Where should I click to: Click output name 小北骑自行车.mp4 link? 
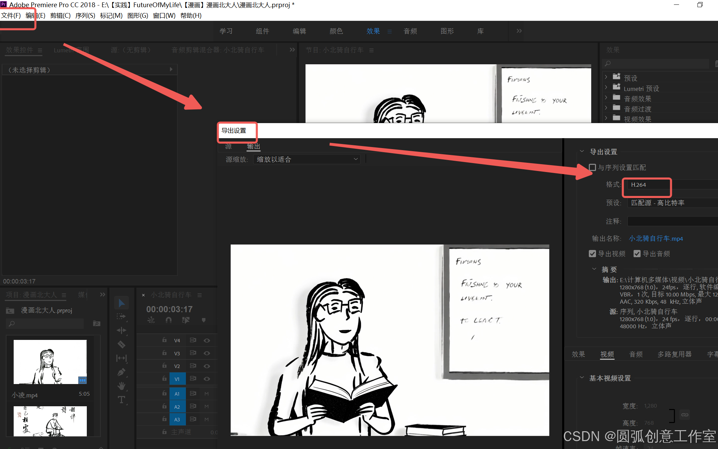coord(655,238)
